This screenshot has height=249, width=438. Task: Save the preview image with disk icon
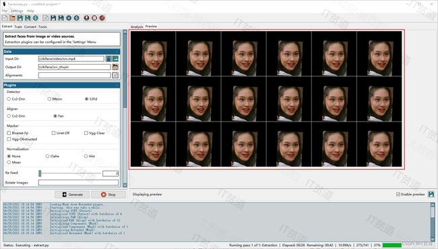tap(431, 194)
